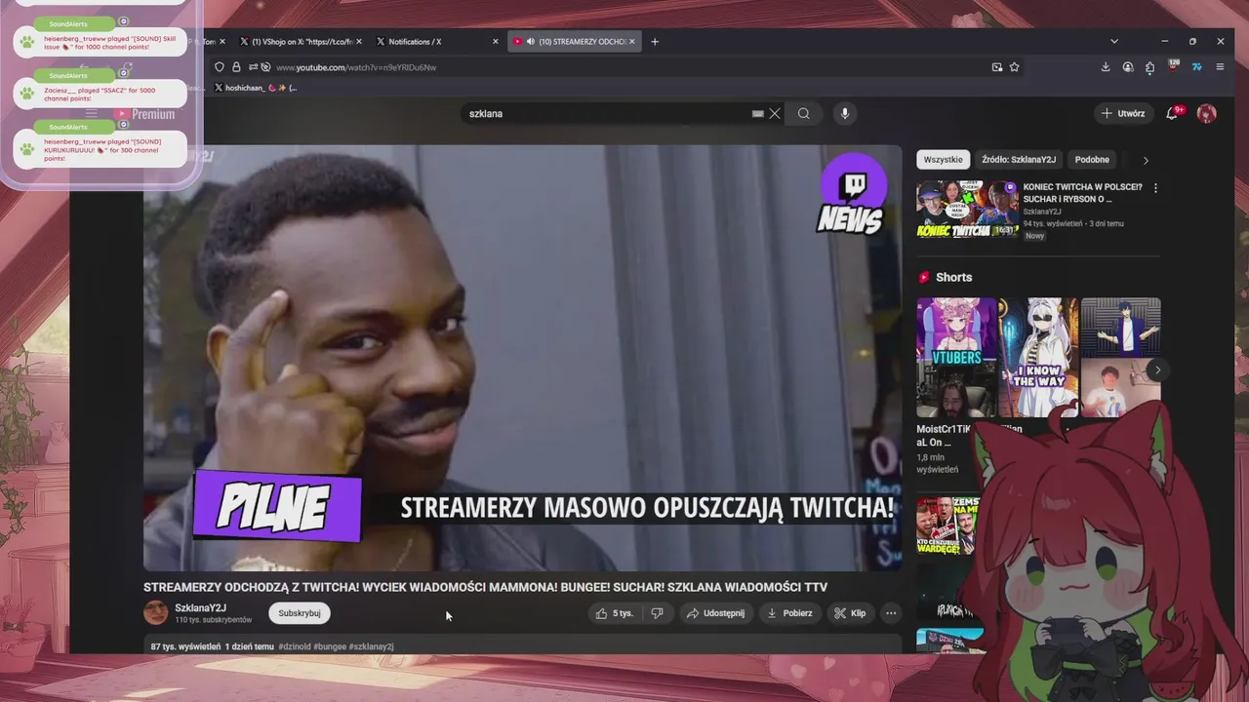Image resolution: width=1249 pixels, height=702 pixels.
Task: Open the KONIEC TWITCHA W POLSCE title link
Action: coord(1082,193)
